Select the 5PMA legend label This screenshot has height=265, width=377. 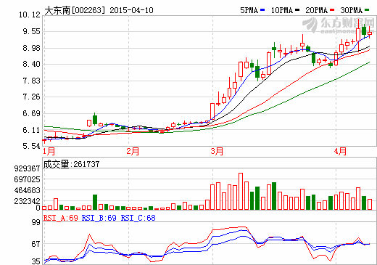click(x=249, y=10)
